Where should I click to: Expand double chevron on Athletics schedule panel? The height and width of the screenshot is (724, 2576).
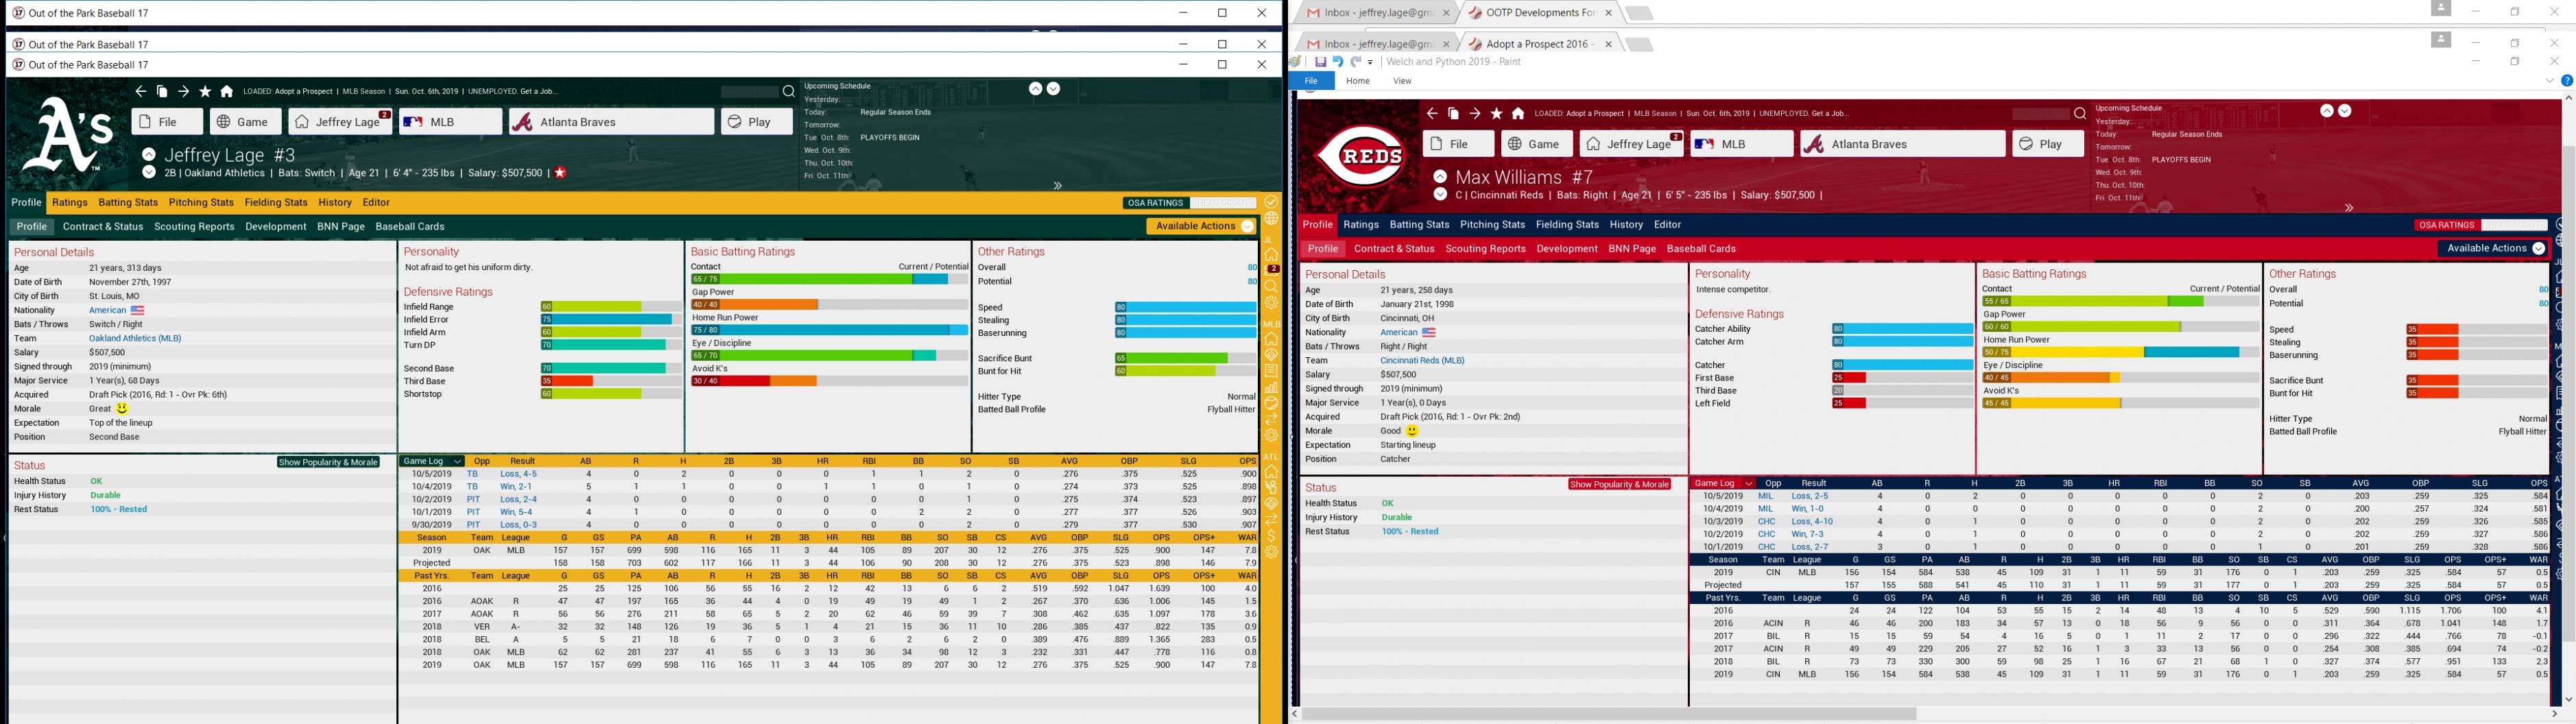click(1057, 186)
